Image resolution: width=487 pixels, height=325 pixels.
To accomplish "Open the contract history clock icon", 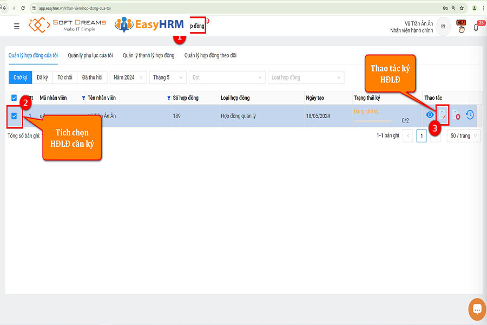I will tap(470, 115).
